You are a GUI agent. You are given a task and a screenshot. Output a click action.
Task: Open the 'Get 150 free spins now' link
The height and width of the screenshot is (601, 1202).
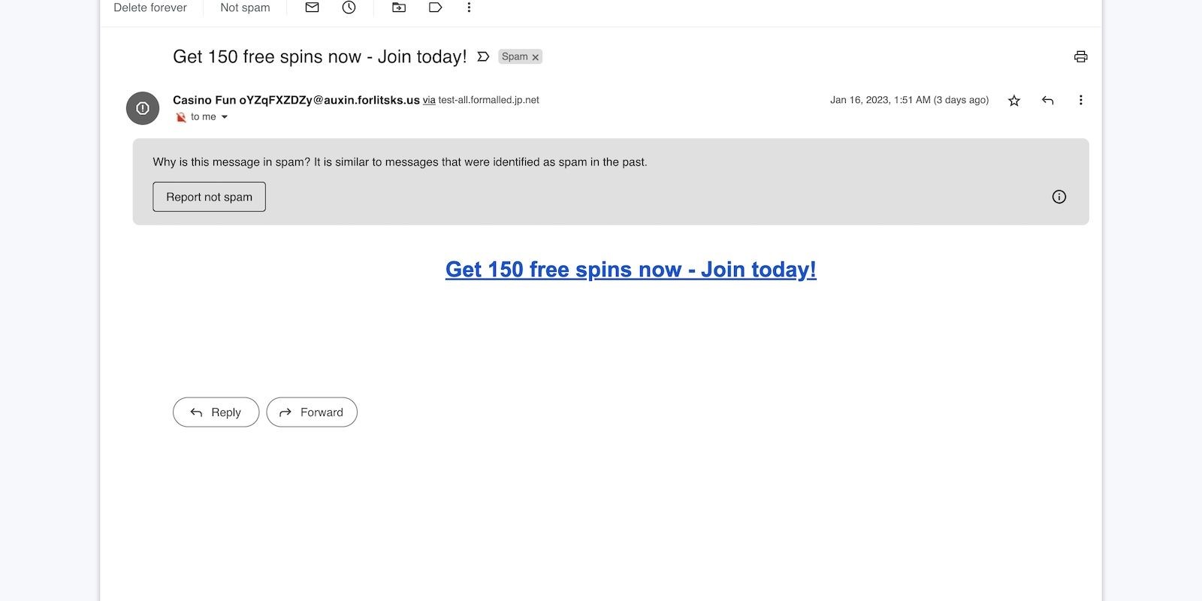(631, 270)
